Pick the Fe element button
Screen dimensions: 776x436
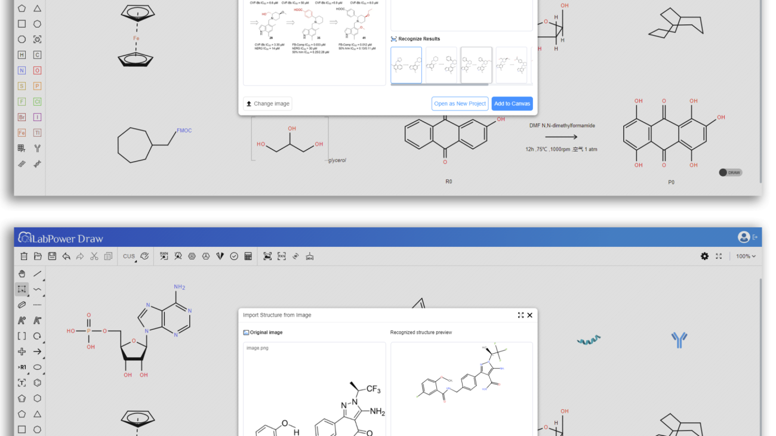(x=21, y=132)
